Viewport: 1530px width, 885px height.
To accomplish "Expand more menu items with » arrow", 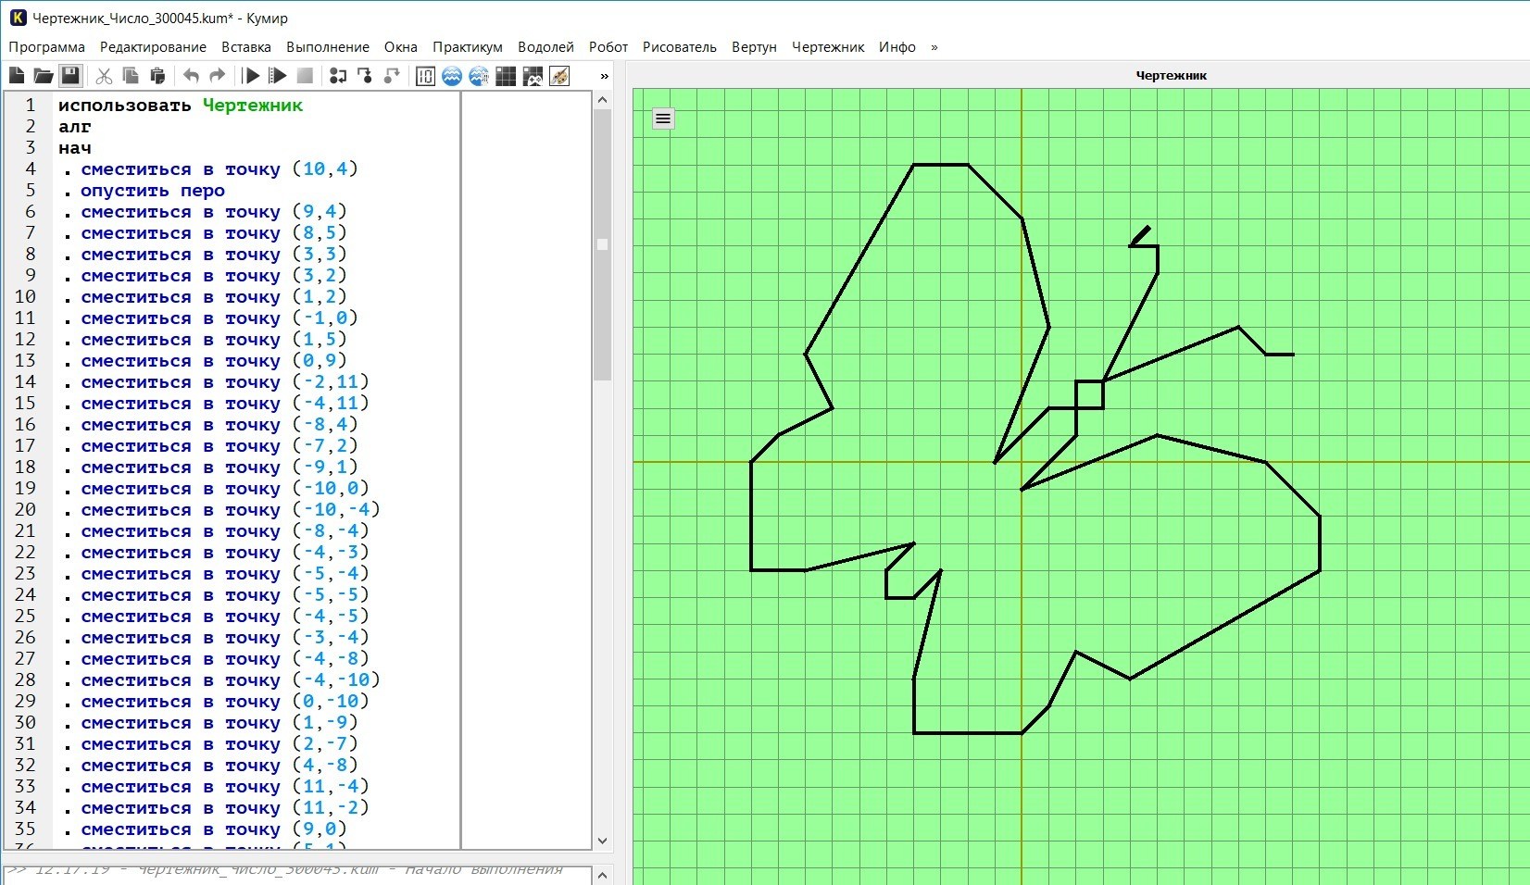I will 934,47.
